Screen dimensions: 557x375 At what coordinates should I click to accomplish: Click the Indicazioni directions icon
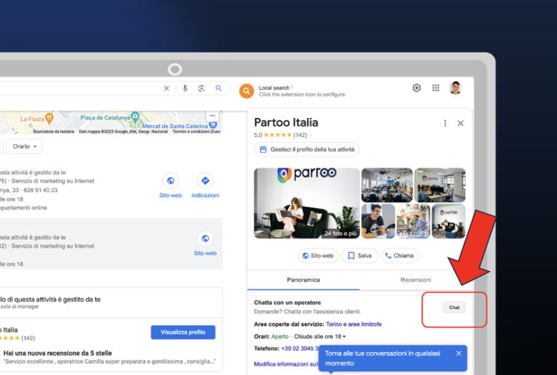click(205, 181)
